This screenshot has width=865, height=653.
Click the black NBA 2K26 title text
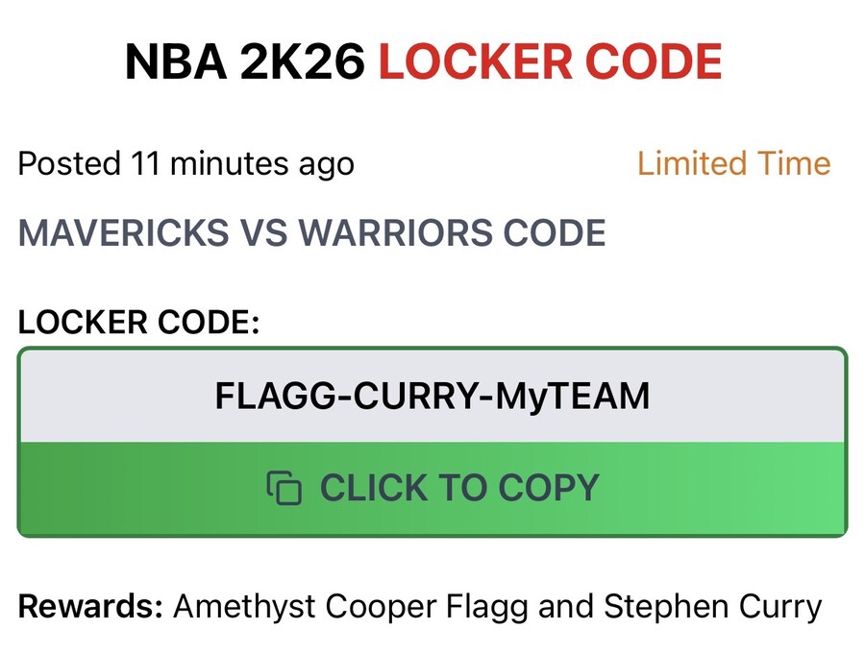(245, 62)
